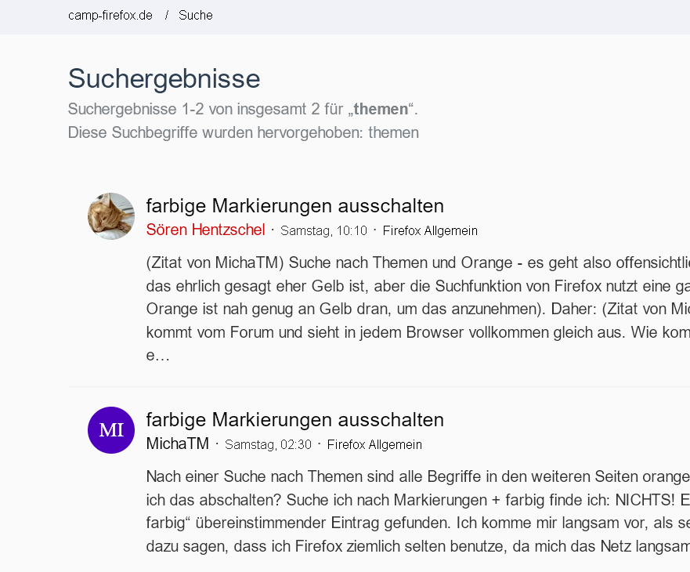Click the purple MI avatar
Viewport: 690px width, 572px height.
click(x=111, y=430)
